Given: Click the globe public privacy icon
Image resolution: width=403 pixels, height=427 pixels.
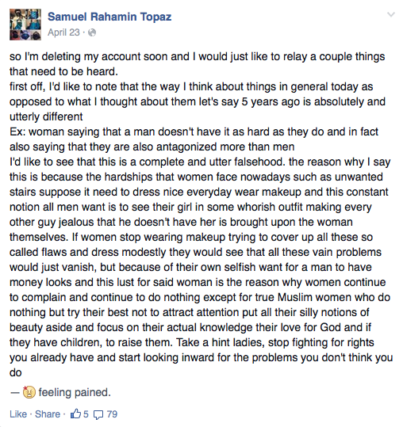Looking at the screenshot, I should coord(93,32).
